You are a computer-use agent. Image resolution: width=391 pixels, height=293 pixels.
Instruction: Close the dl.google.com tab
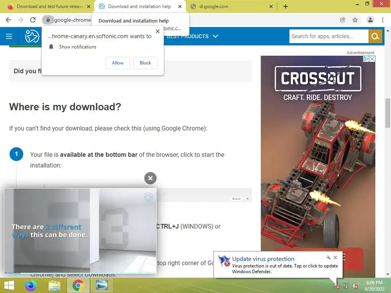coord(271,6)
